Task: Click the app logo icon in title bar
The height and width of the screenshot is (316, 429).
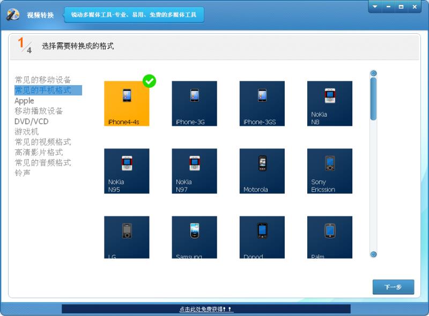Action: 13,14
